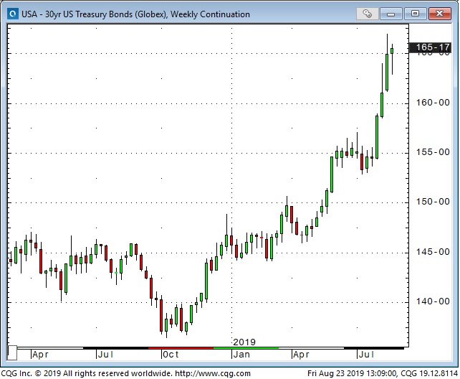Minimize the chart window

click(x=391, y=14)
